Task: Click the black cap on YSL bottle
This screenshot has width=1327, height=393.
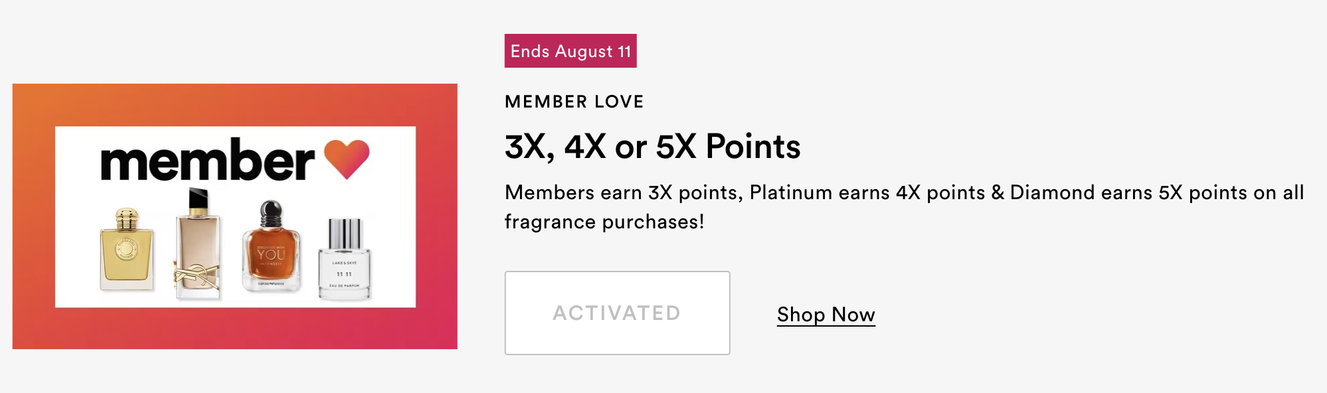Action: (x=199, y=198)
